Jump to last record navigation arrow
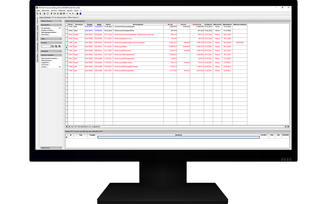327x204 pixels. 288,126
